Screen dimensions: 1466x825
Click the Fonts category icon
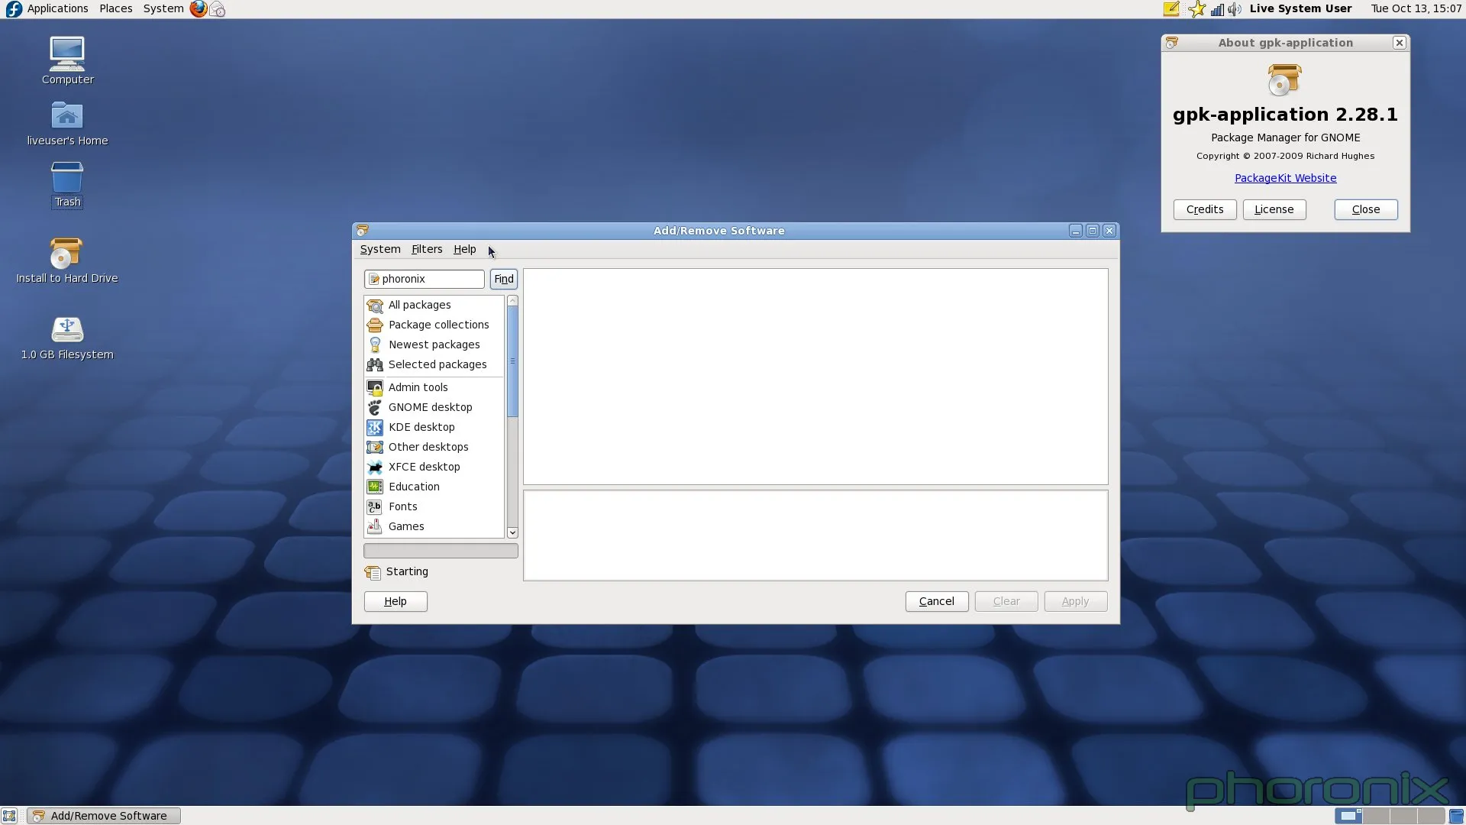(375, 507)
